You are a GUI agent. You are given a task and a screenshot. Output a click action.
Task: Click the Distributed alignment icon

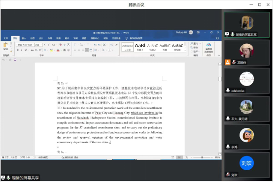pos(91,50)
